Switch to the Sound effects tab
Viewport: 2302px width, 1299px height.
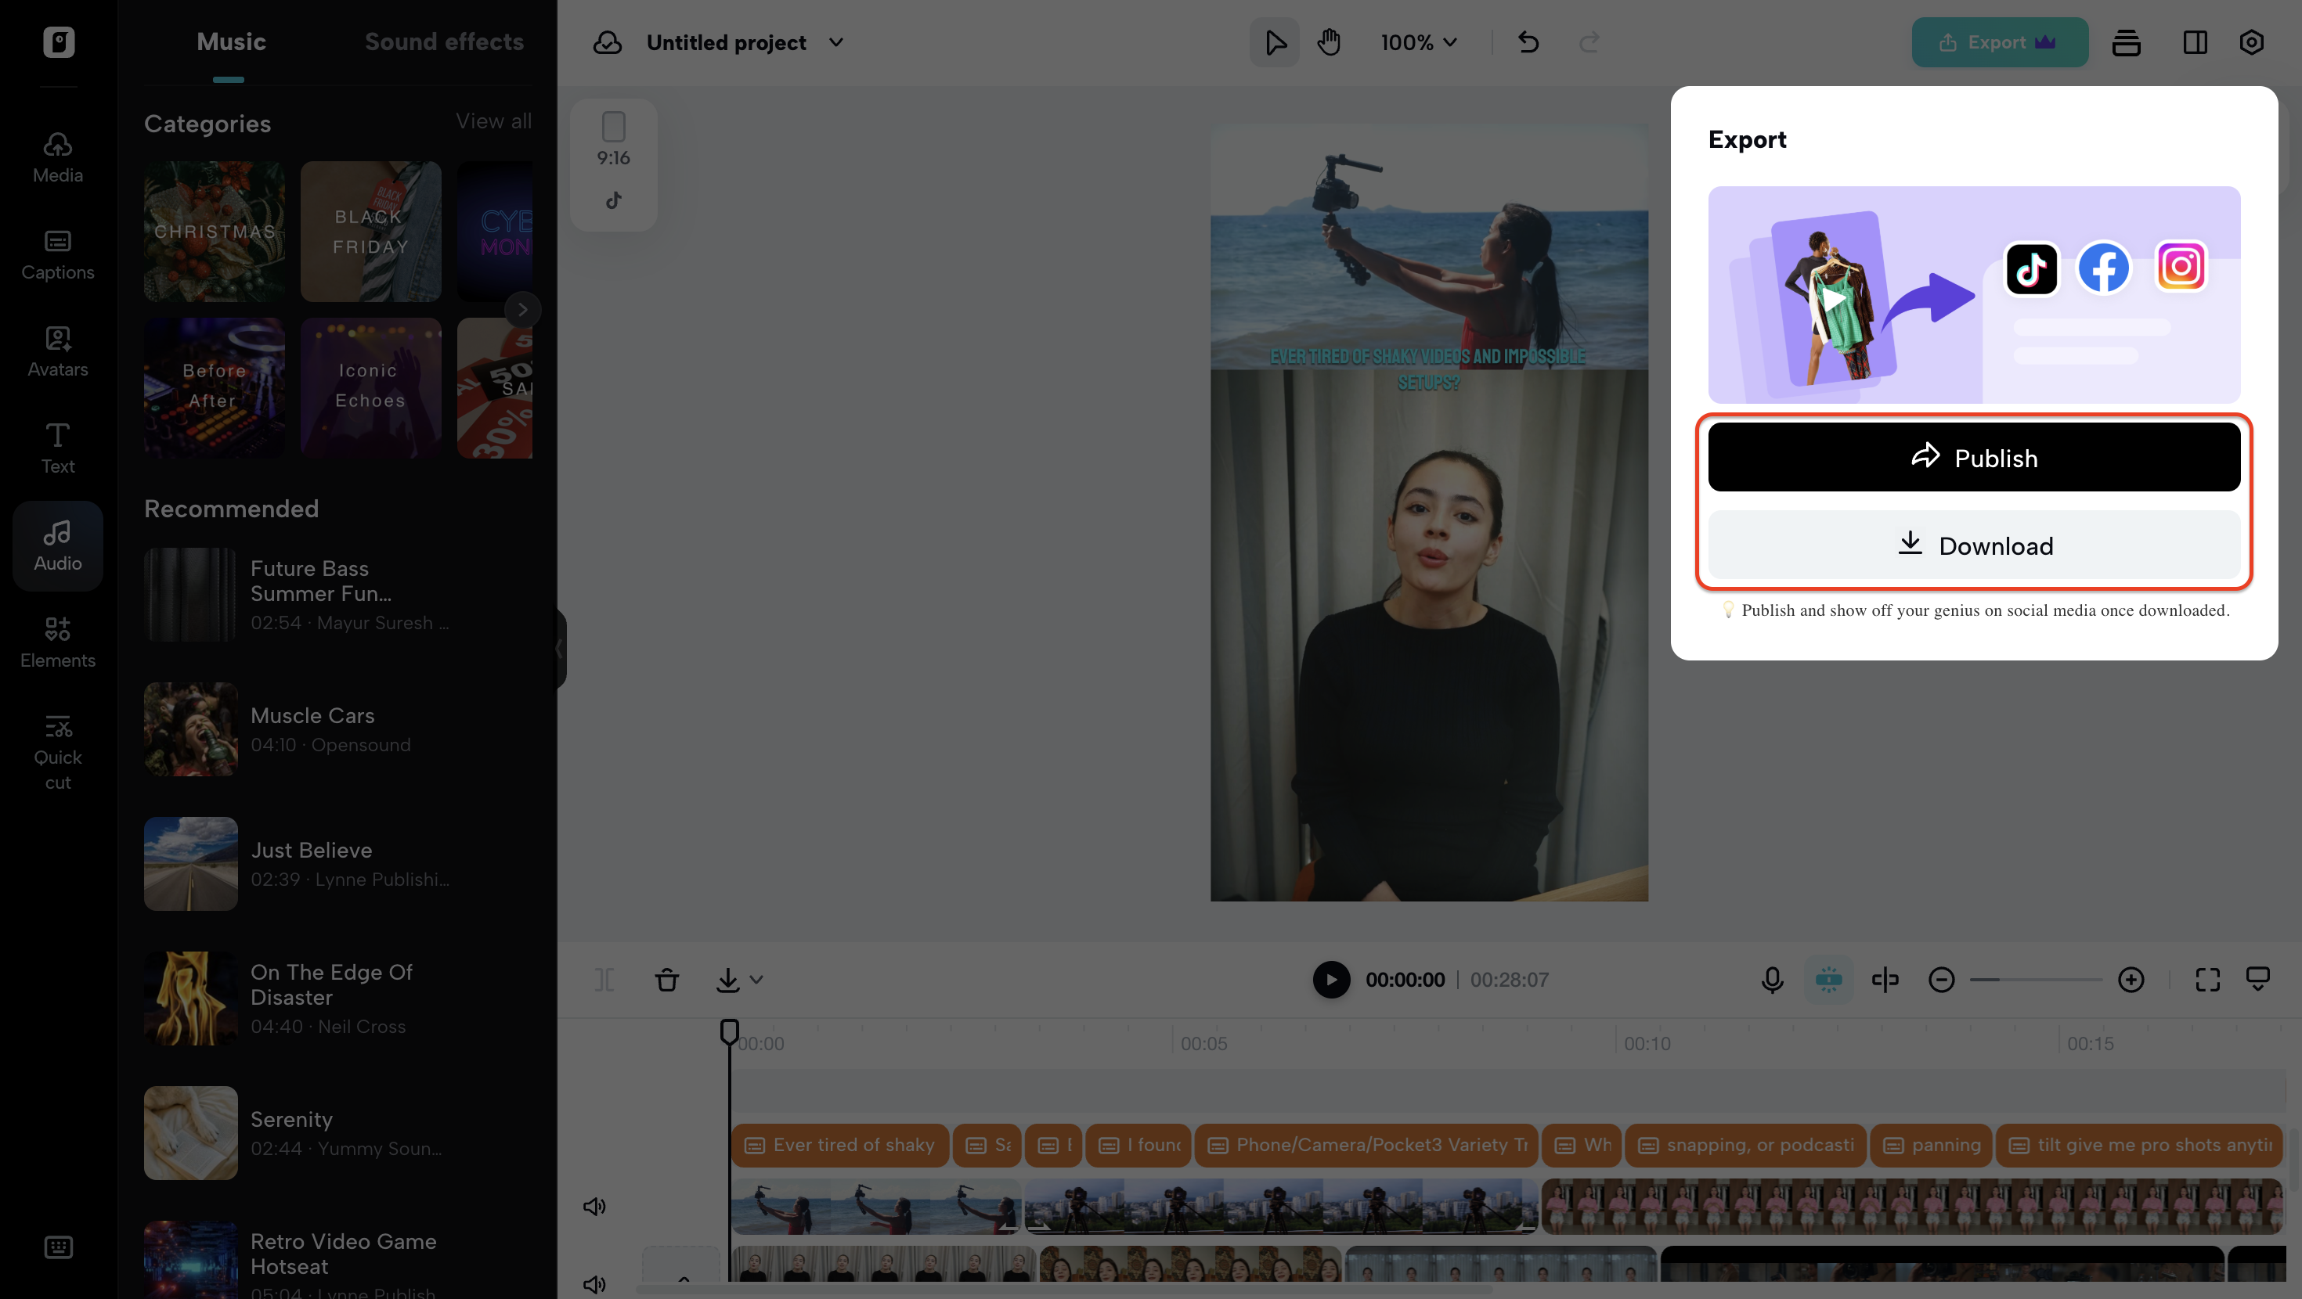click(x=444, y=41)
